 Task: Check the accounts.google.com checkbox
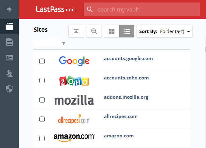tap(42, 61)
